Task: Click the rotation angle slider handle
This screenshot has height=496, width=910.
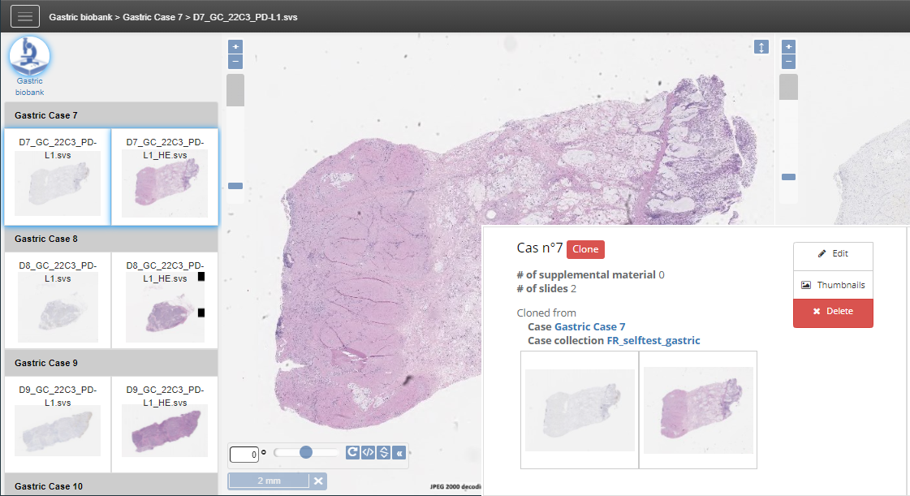Action: [x=306, y=452]
